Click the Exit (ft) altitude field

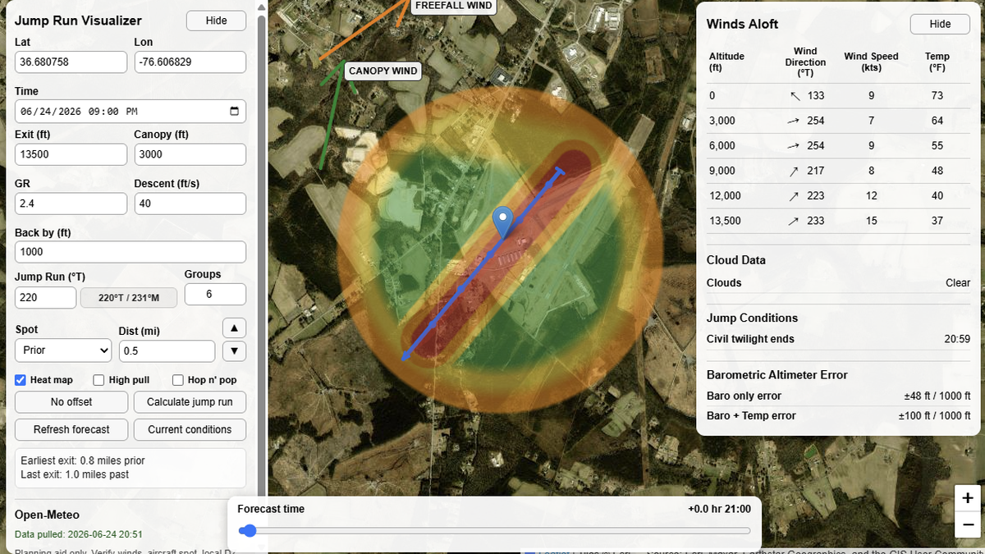(x=71, y=154)
